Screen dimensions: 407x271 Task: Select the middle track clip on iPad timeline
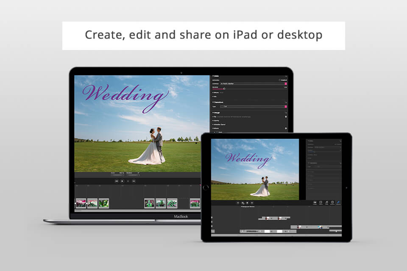pos(316,227)
